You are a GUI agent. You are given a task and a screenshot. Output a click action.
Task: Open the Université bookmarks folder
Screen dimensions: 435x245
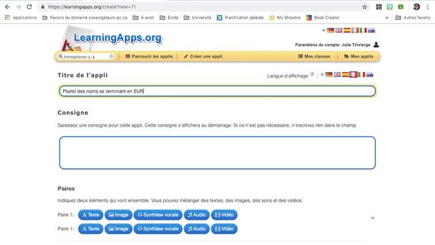click(198, 18)
